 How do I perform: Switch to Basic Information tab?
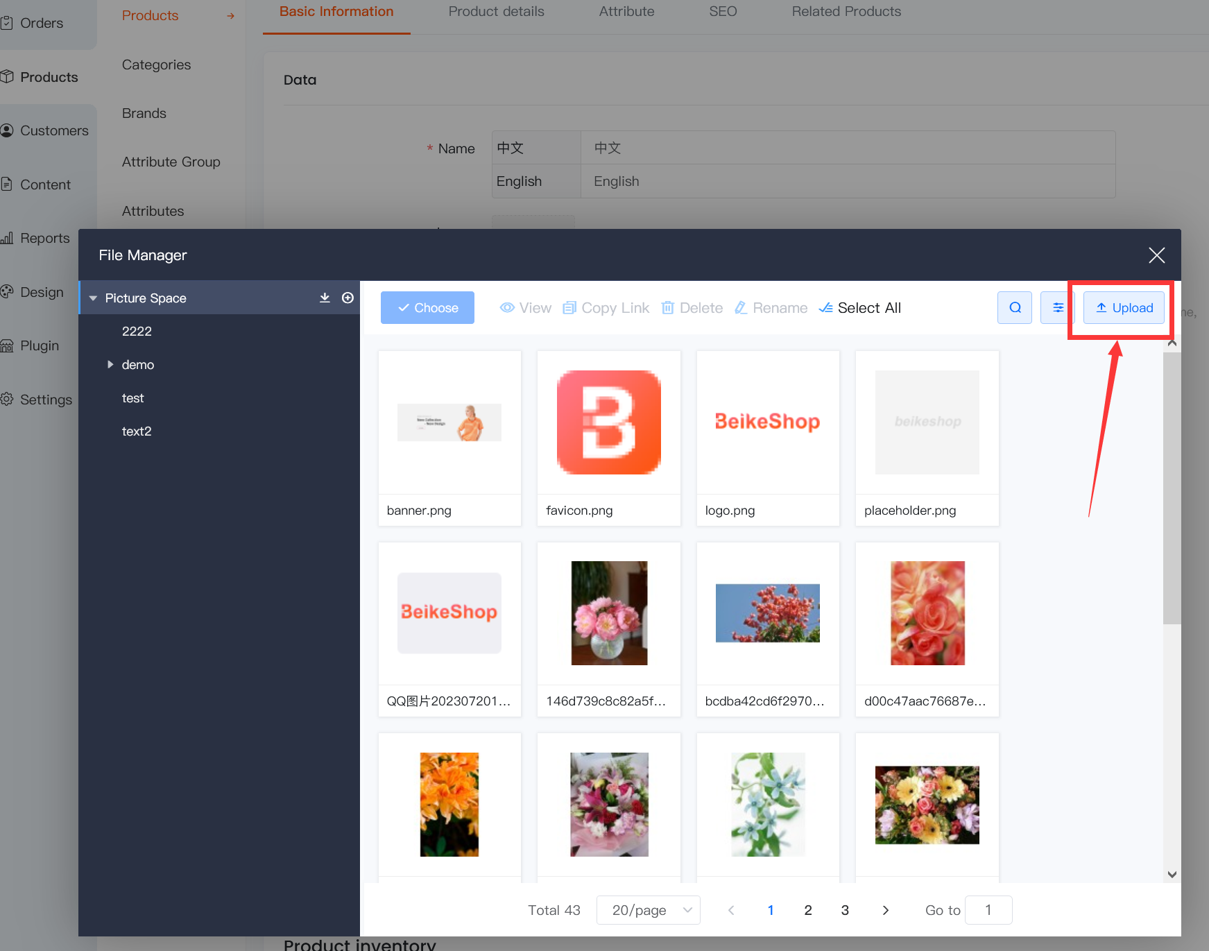(x=336, y=12)
